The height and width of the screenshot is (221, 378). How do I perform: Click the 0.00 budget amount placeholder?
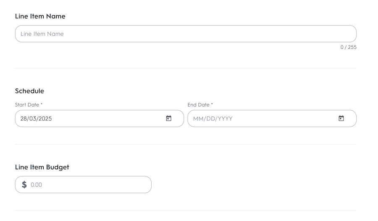pyautogui.click(x=37, y=184)
